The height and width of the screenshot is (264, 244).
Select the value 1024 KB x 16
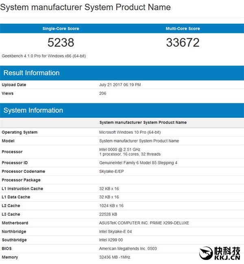point(111,206)
